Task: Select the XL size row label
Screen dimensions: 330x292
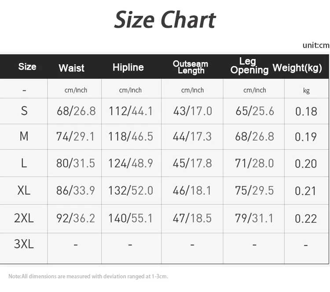Action: tap(24, 190)
